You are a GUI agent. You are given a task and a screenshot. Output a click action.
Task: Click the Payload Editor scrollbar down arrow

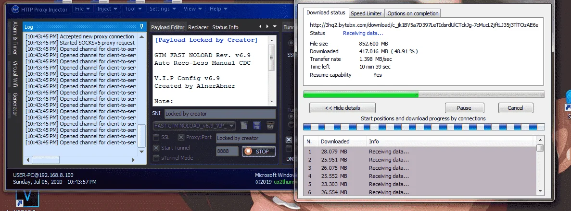pyautogui.click(x=272, y=101)
